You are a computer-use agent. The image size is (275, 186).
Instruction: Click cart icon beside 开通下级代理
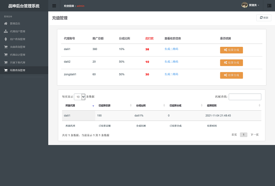pos(6,62)
